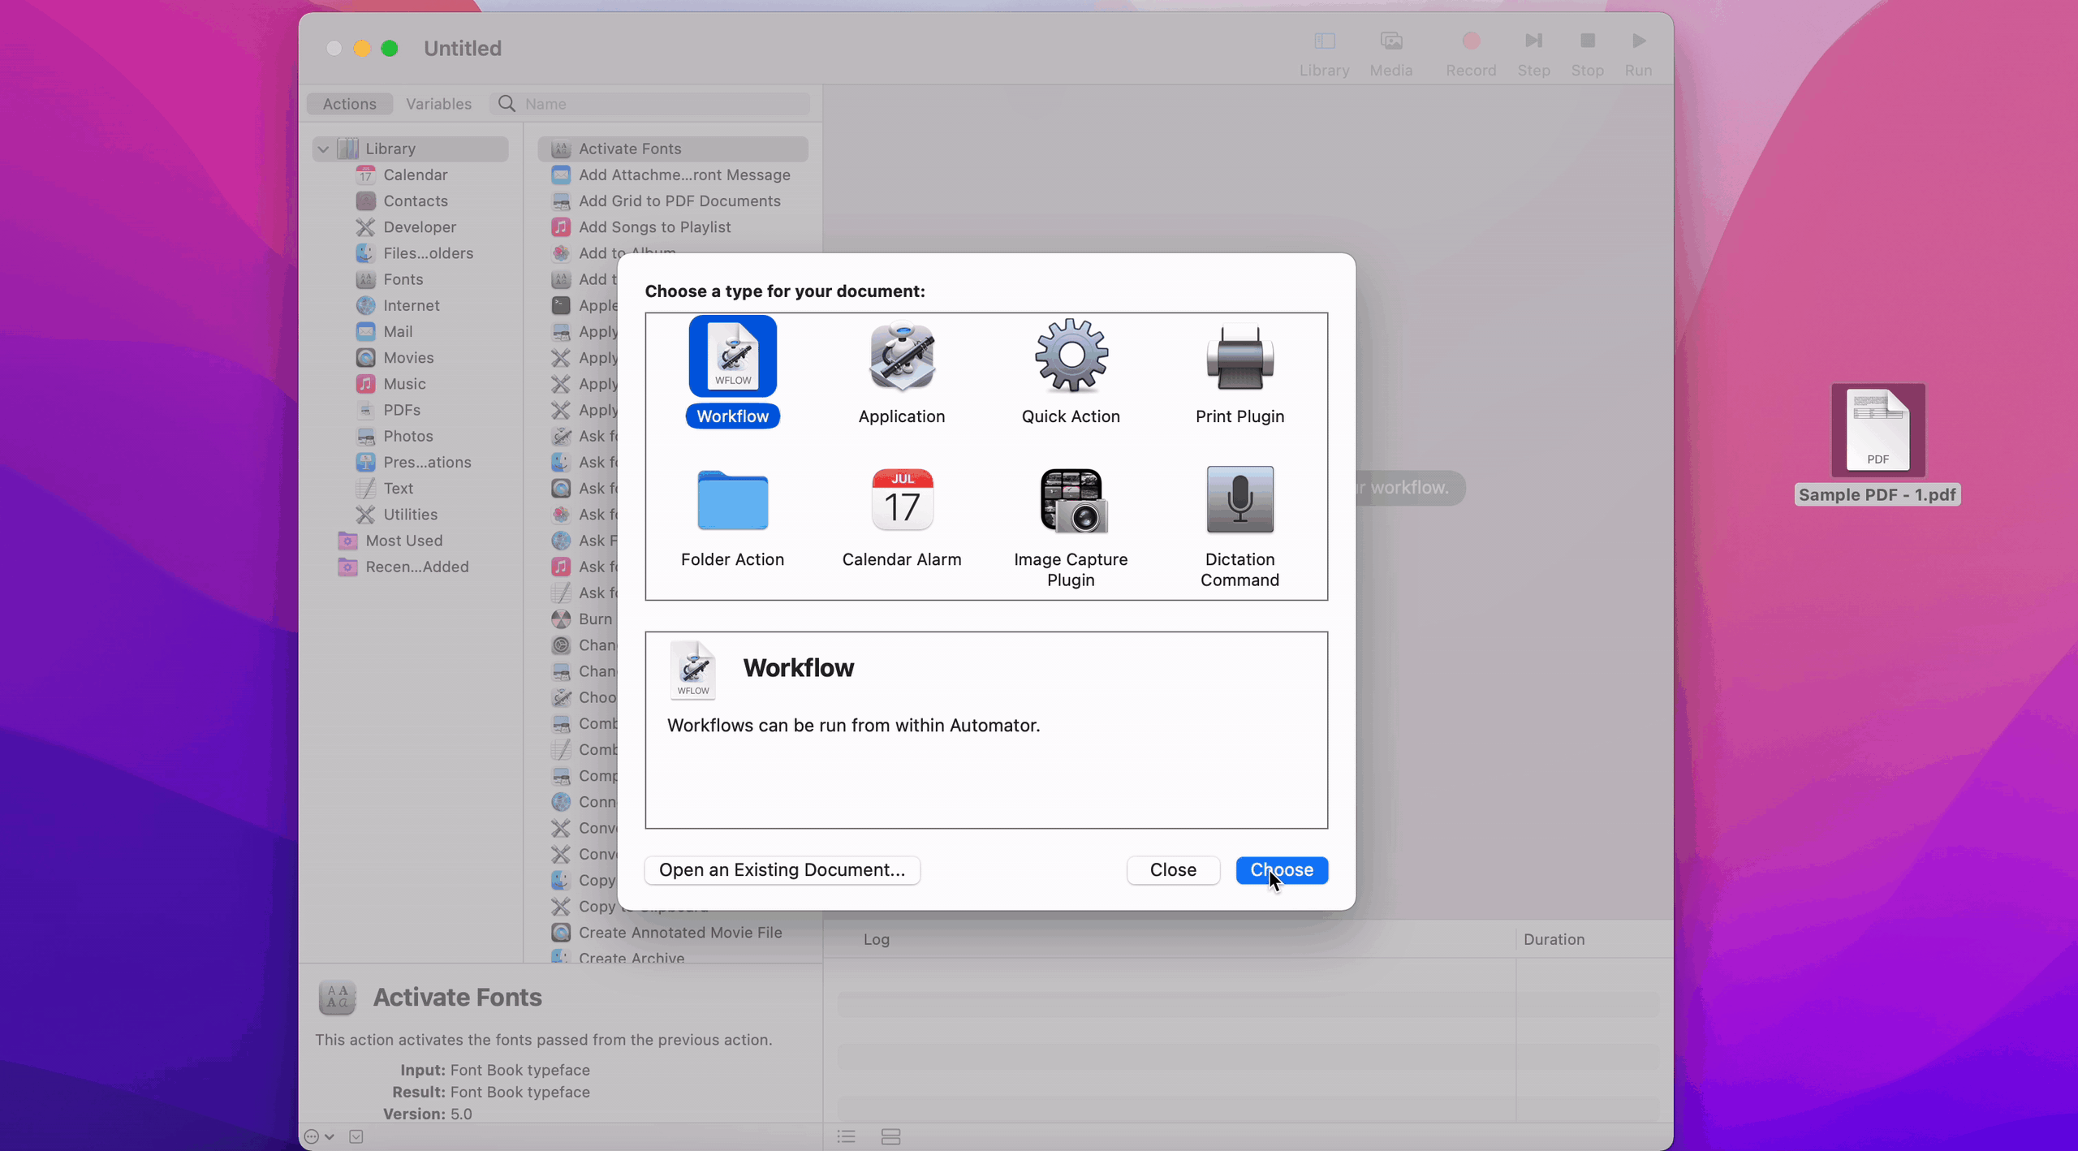This screenshot has width=2078, height=1151.
Task: Select the Quick Action gear icon
Action: click(1070, 357)
